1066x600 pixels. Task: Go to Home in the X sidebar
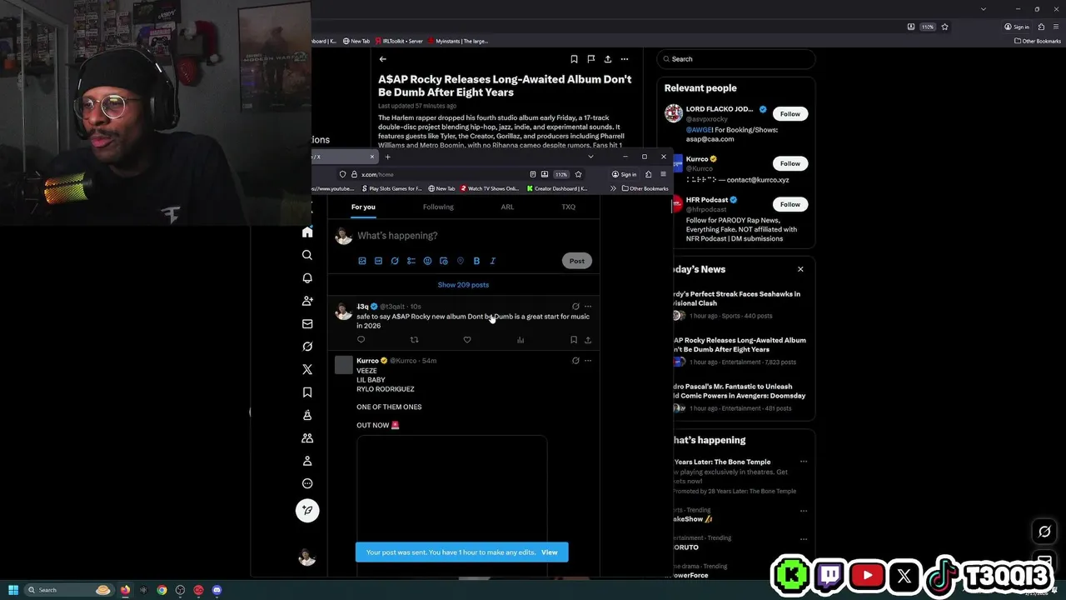tap(307, 232)
